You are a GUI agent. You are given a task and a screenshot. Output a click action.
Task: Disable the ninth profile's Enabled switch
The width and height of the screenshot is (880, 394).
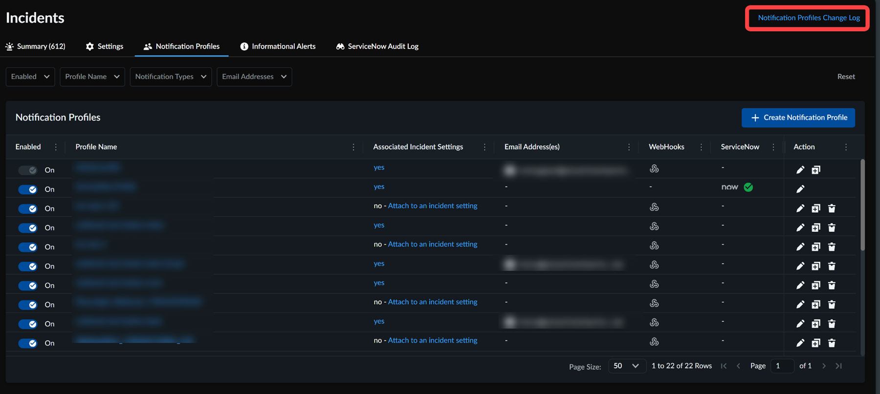[x=28, y=324]
